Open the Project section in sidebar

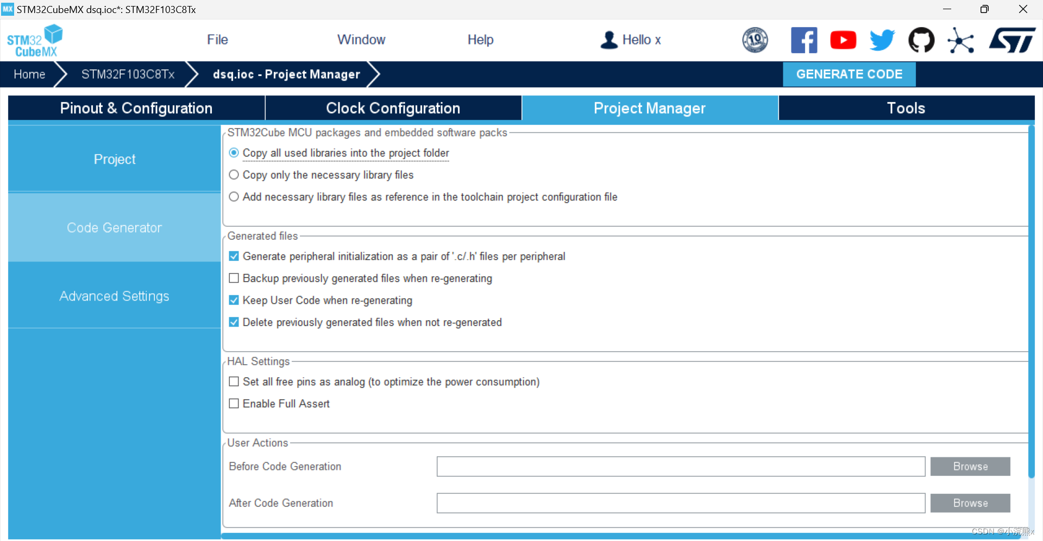coord(115,159)
